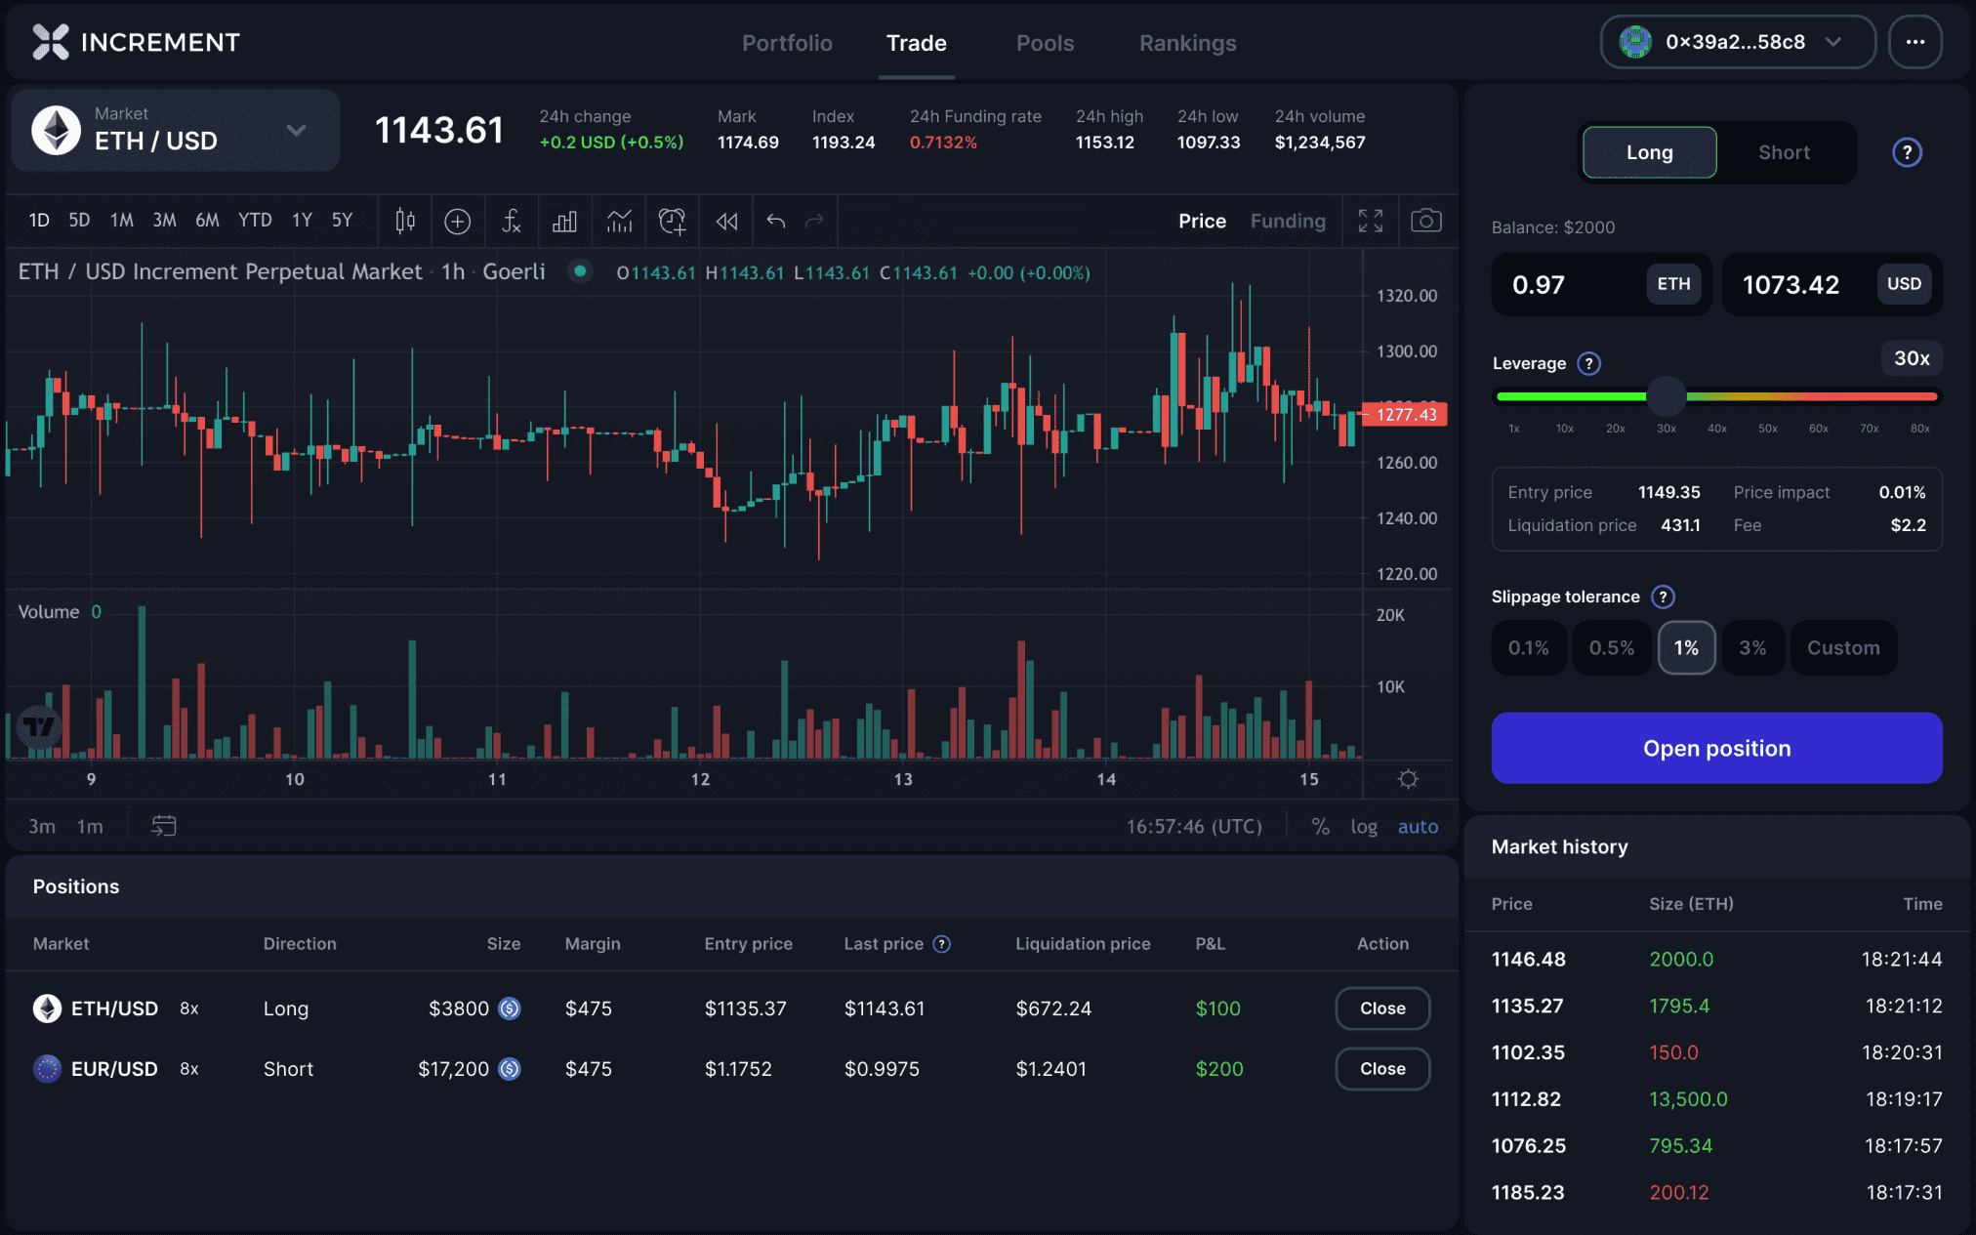Screen dimensions: 1976x1235
Task: Click the ETH unit button in amount field
Action: click(x=1673, y=284)
